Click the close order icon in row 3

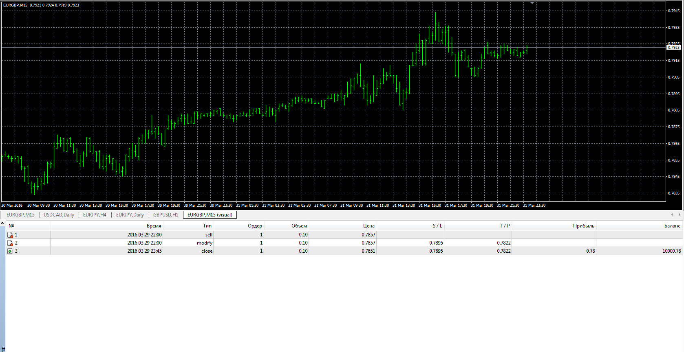10,251
